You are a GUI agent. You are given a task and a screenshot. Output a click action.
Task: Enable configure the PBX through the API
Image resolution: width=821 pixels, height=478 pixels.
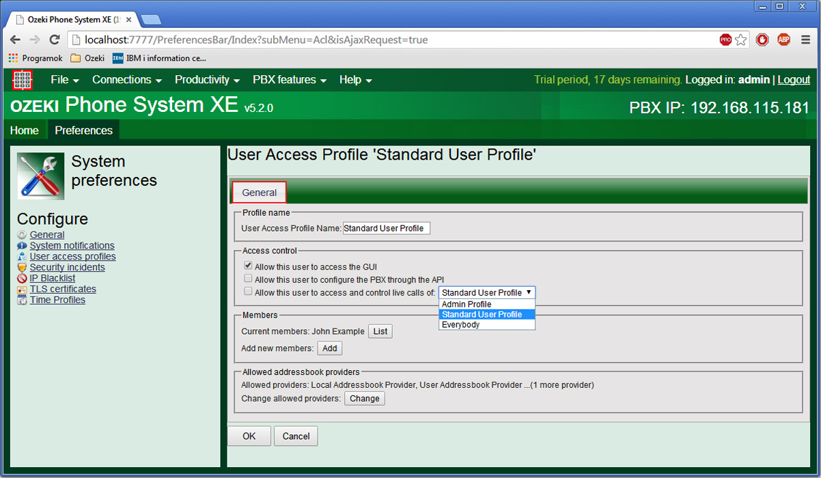[x=248, y=279]
